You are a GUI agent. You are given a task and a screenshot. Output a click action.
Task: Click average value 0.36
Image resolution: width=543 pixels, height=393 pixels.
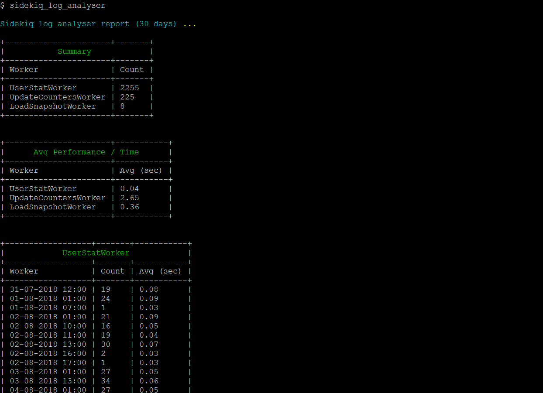(x=130, y=207)
